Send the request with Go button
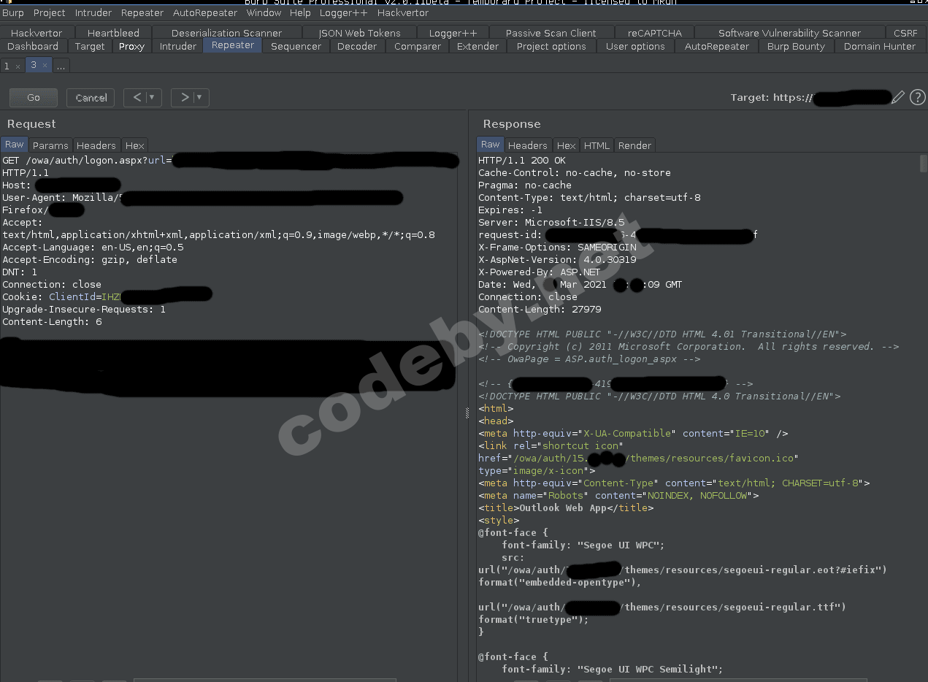The image size is (928, 682). tap(34, 97)
